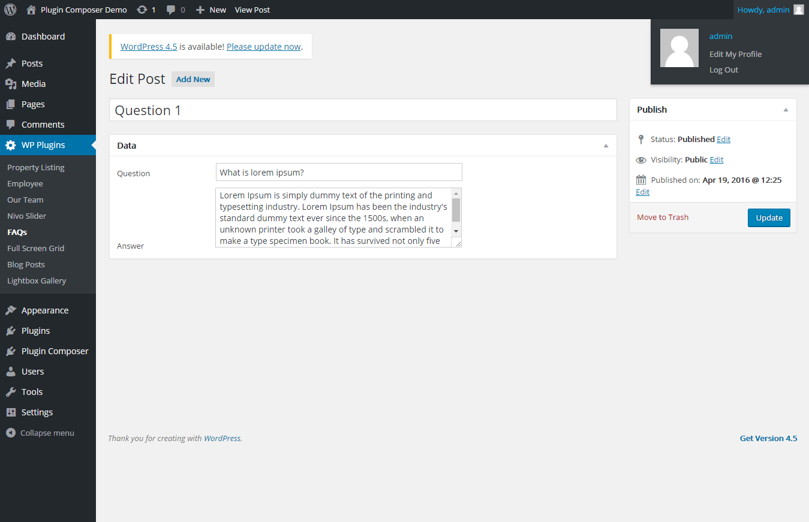Collapse the Data panel using its arrow
Viewport: 809px width, 522px height.
[606, 146]
